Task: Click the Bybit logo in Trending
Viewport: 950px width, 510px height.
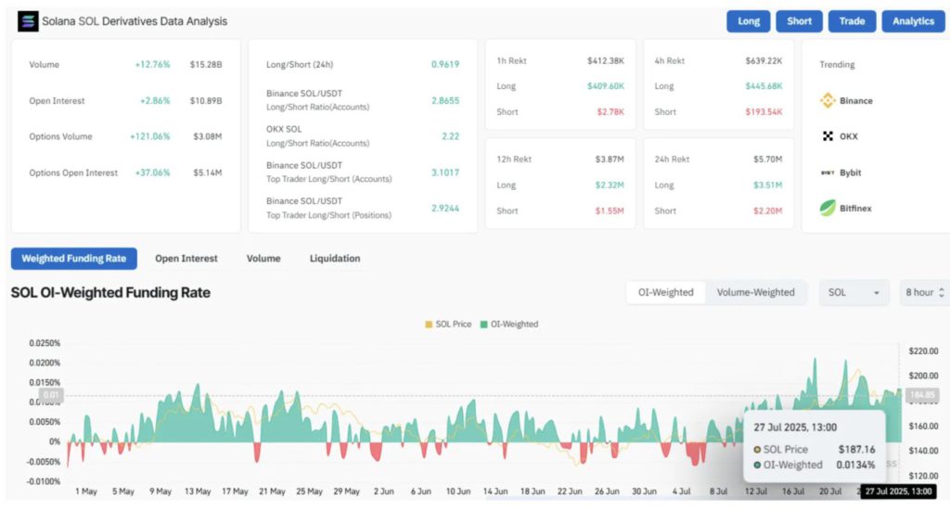Action: point(828,172)
